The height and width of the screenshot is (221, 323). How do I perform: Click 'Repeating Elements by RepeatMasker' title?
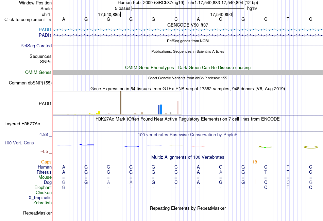click(x=188, y=208)
